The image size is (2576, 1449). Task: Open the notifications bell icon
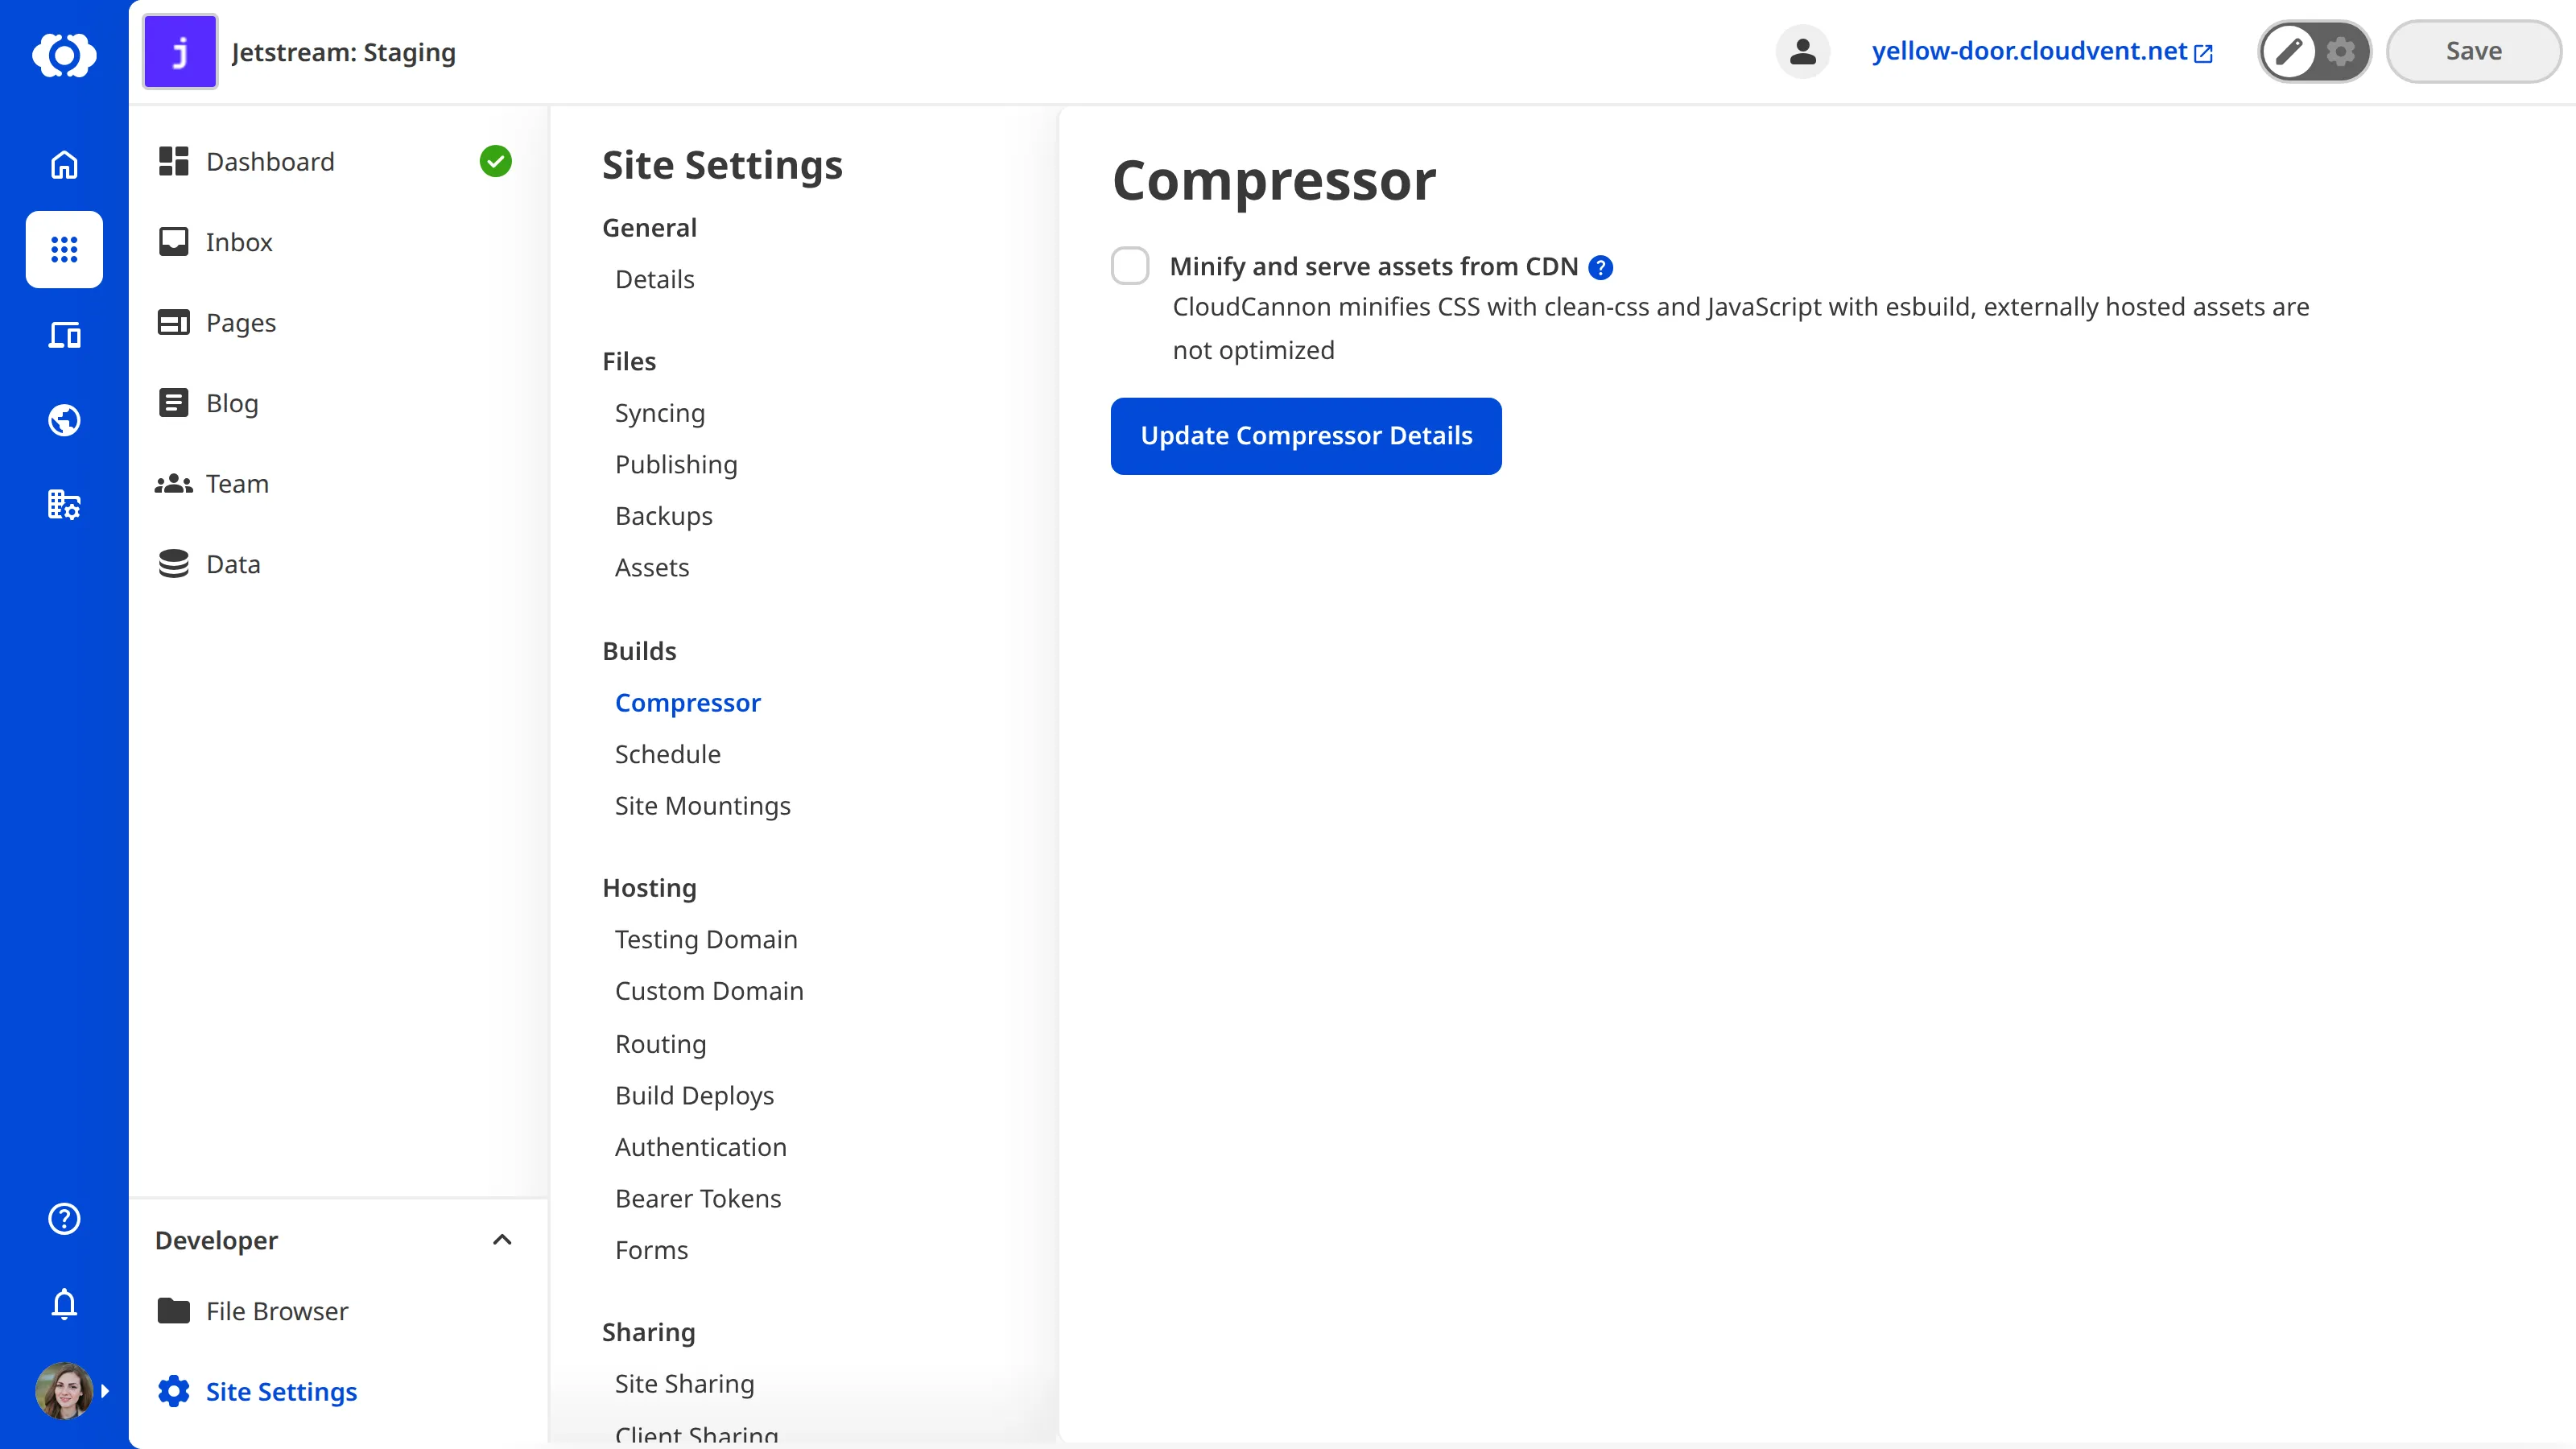[64, 1304]
